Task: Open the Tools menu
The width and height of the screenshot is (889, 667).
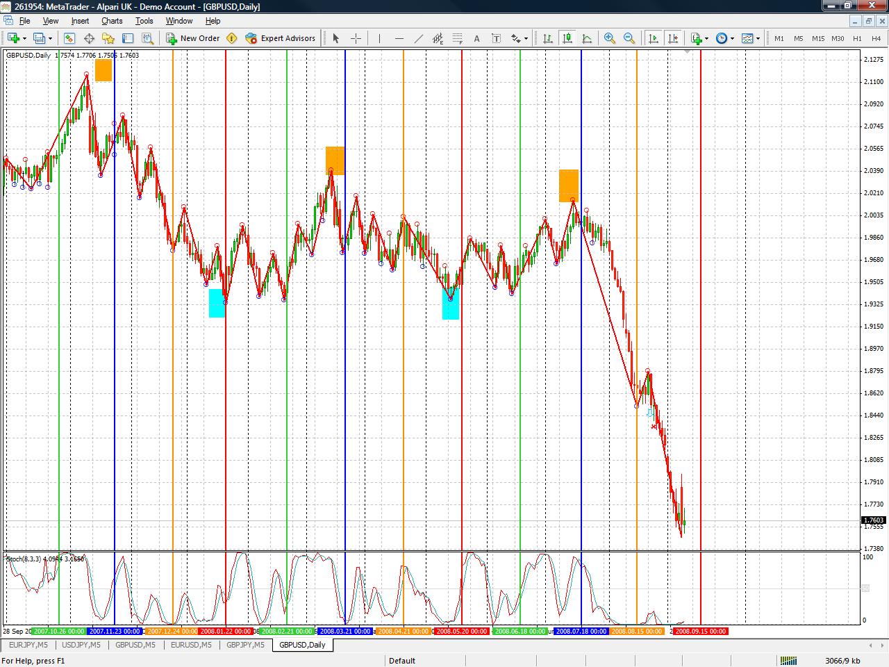Action: [x=144, y=21]
